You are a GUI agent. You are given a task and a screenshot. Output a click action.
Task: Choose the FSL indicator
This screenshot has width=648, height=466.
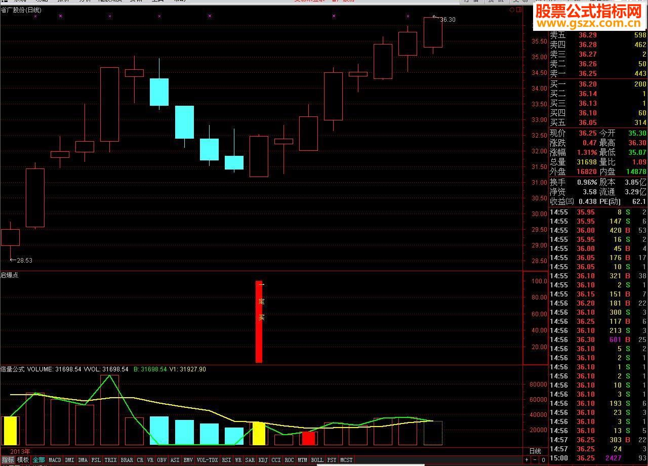point(96,460)
